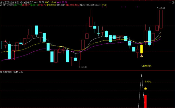
Task: Click the PCB sector label
Action: pos(104,5)
